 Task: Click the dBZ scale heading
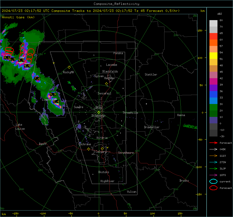pos(220,14)
